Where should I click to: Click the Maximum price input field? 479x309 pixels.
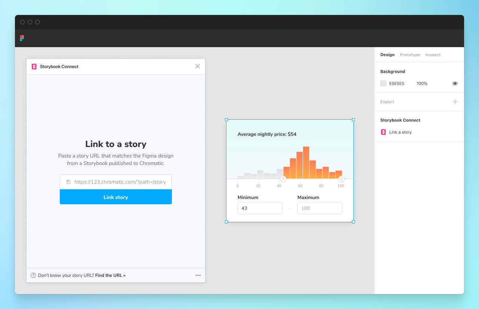[x=320, y=208]
